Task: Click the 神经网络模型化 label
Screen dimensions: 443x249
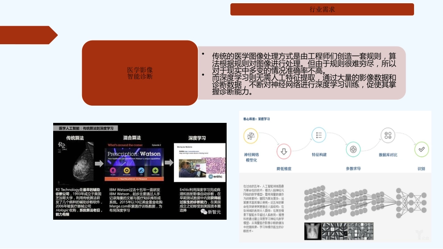Action: coord(251,157)
